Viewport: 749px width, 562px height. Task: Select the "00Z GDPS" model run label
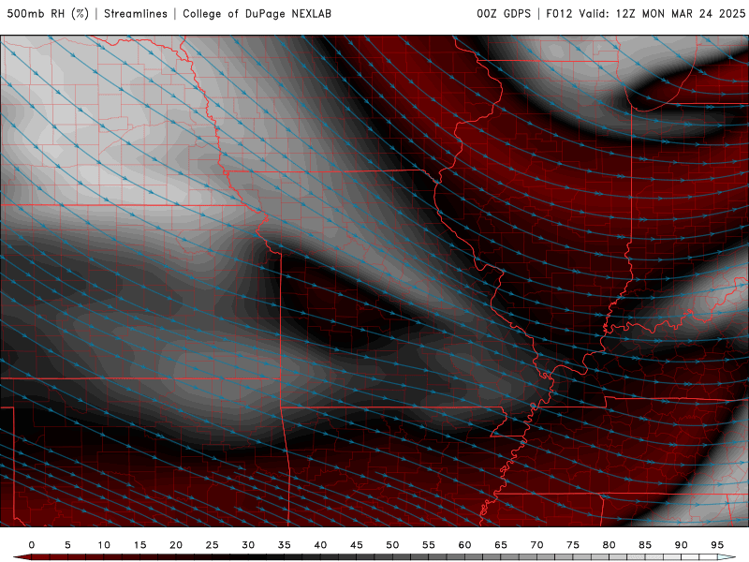pyautogui.click(x=504, y=14)
